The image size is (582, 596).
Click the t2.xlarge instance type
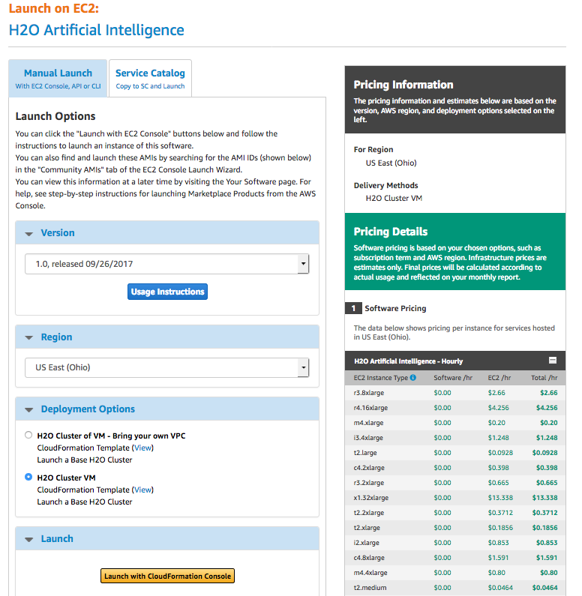tap(367, 528)
